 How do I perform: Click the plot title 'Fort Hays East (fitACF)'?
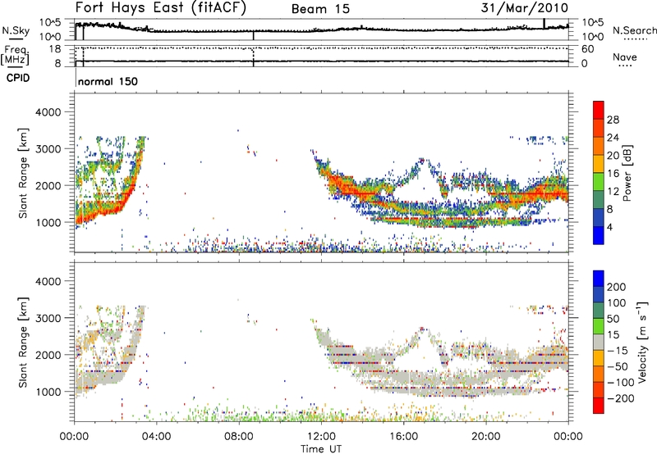coord(161,7)
